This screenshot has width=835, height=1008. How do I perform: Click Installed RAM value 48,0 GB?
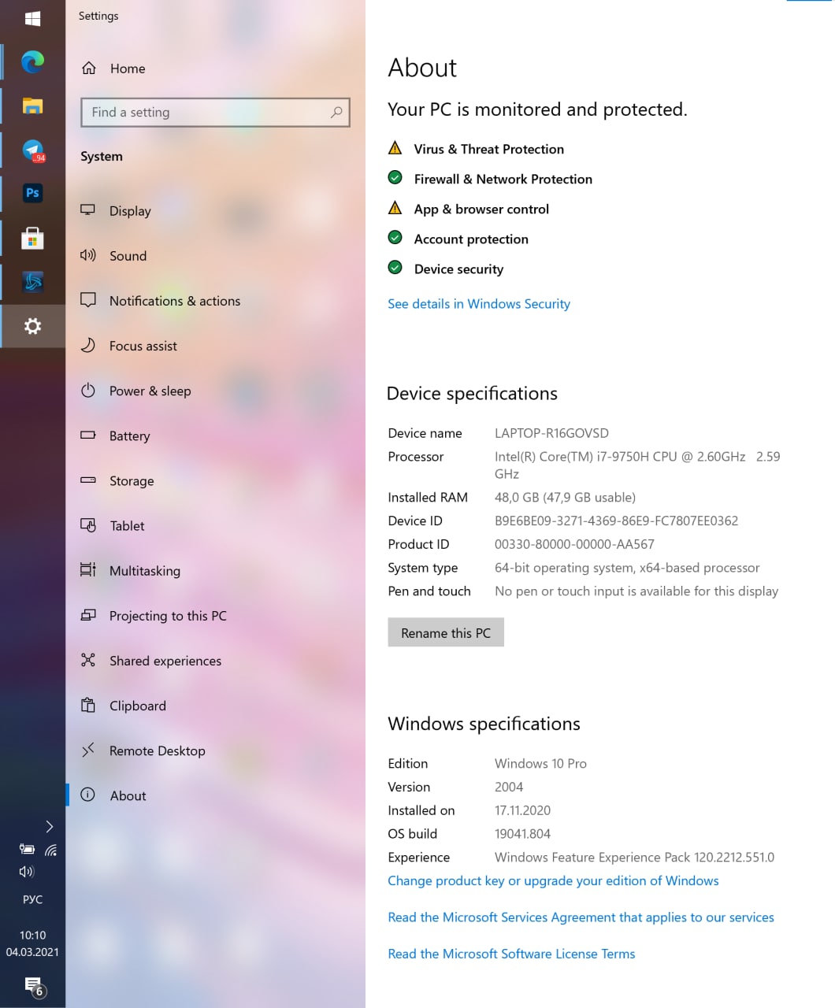(565, 497)
